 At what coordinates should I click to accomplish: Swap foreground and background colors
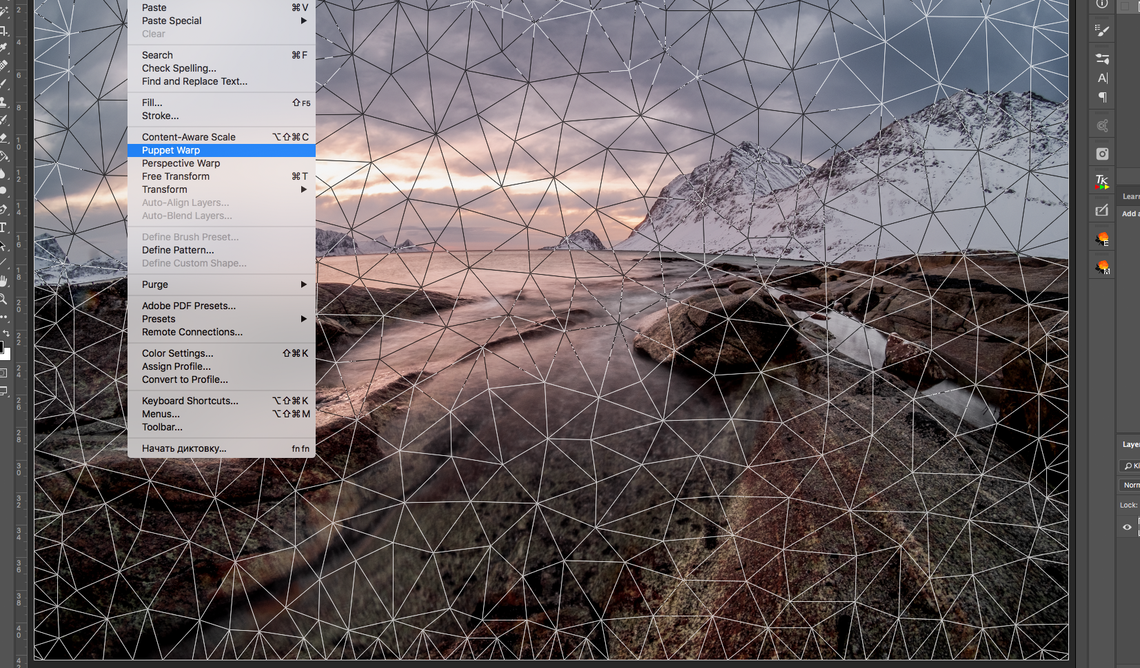pos(6,333)
